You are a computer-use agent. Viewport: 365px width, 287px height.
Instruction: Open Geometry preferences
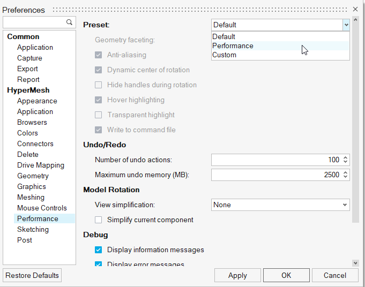33,176
